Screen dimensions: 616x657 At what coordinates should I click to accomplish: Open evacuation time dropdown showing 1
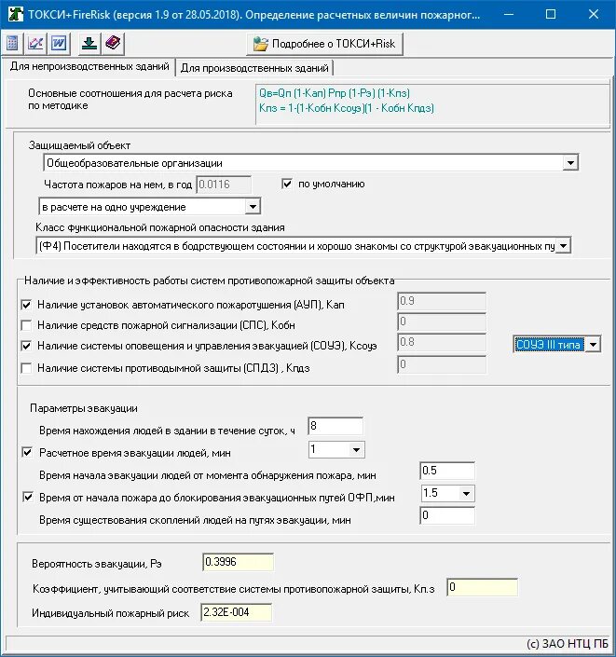[356, 450]
